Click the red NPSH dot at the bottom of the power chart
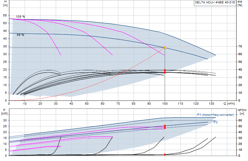 (x=165, y=155)
